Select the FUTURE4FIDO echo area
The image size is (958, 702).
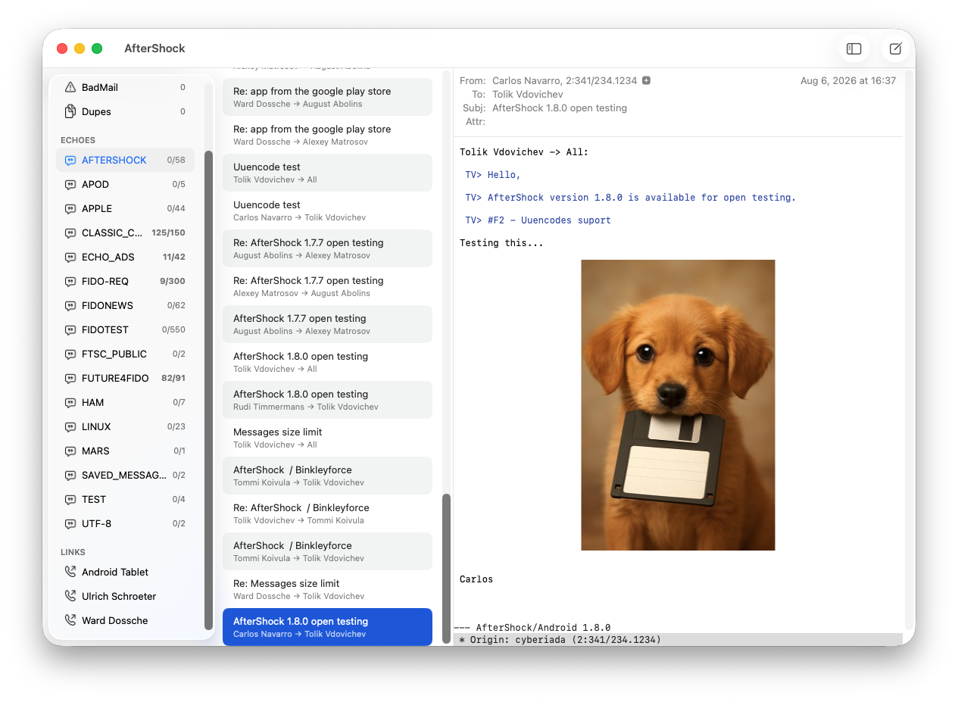(x=125, y=378)
